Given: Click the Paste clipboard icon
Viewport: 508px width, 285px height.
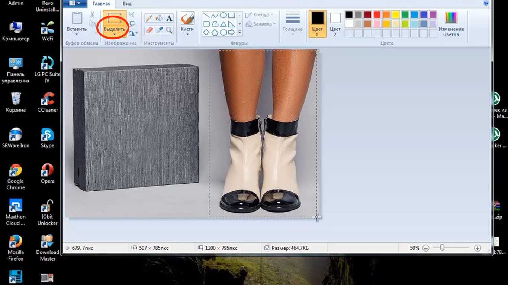Looking at the screenshot, I should pyautogui.click(x=77, y=19).
